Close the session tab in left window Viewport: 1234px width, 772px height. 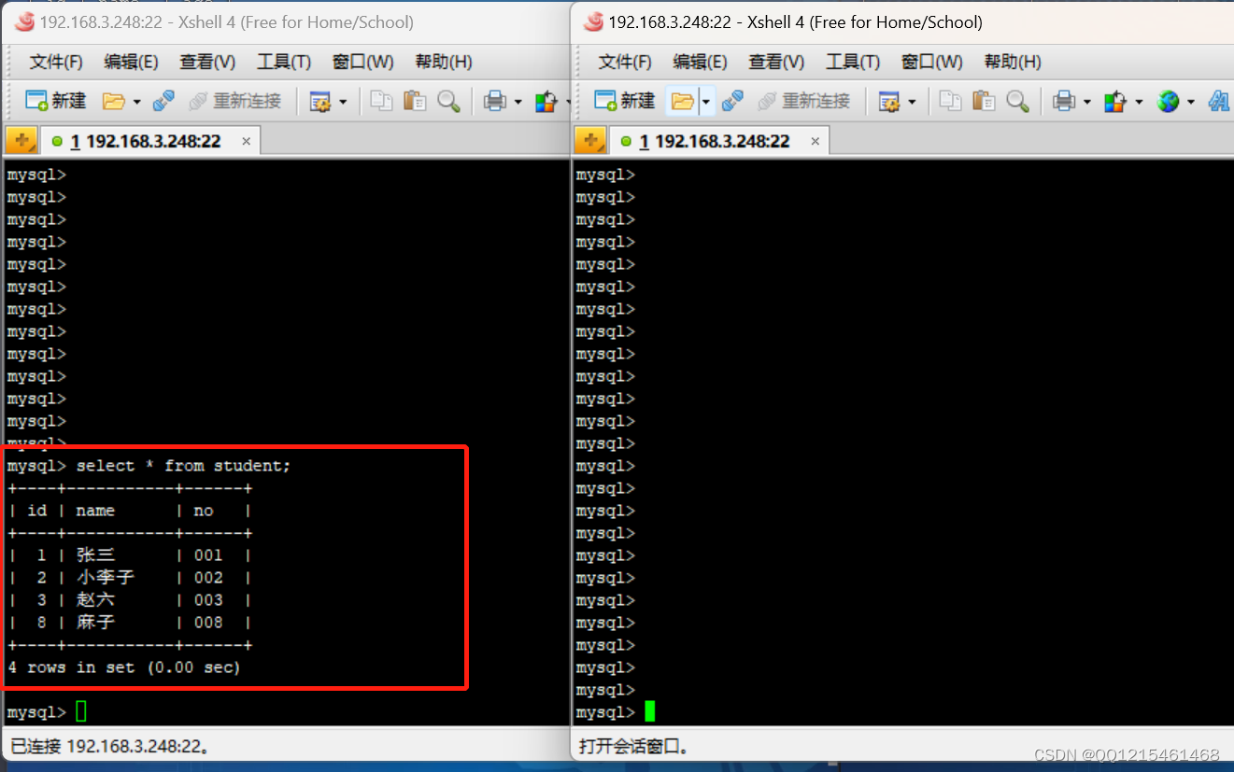click(246, 141)
